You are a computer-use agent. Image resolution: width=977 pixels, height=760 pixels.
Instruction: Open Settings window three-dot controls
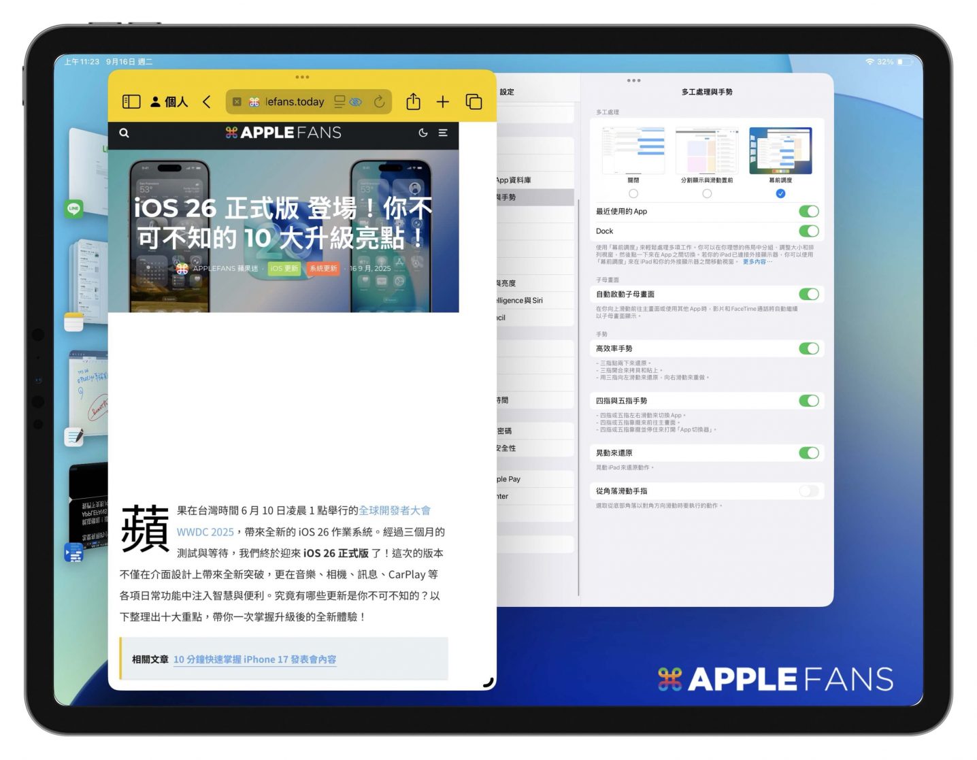pos(633,81)
